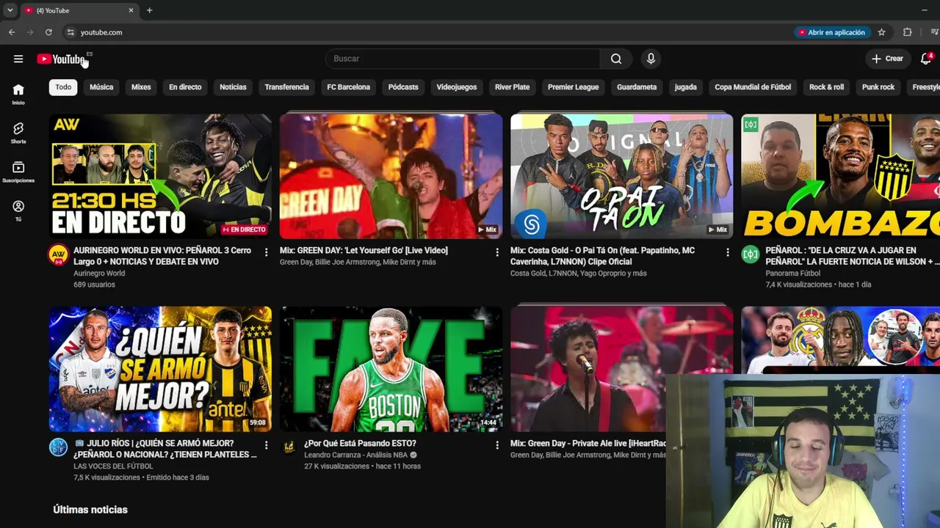
Task: Select the Videojuegos chip
Action: click(x=457, y=87)
